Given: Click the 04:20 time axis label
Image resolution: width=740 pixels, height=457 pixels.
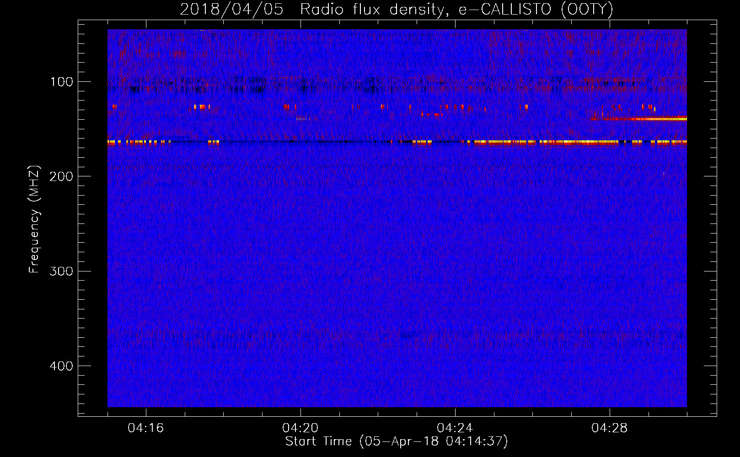Looking at the screenshot, I should click(300, 428).
